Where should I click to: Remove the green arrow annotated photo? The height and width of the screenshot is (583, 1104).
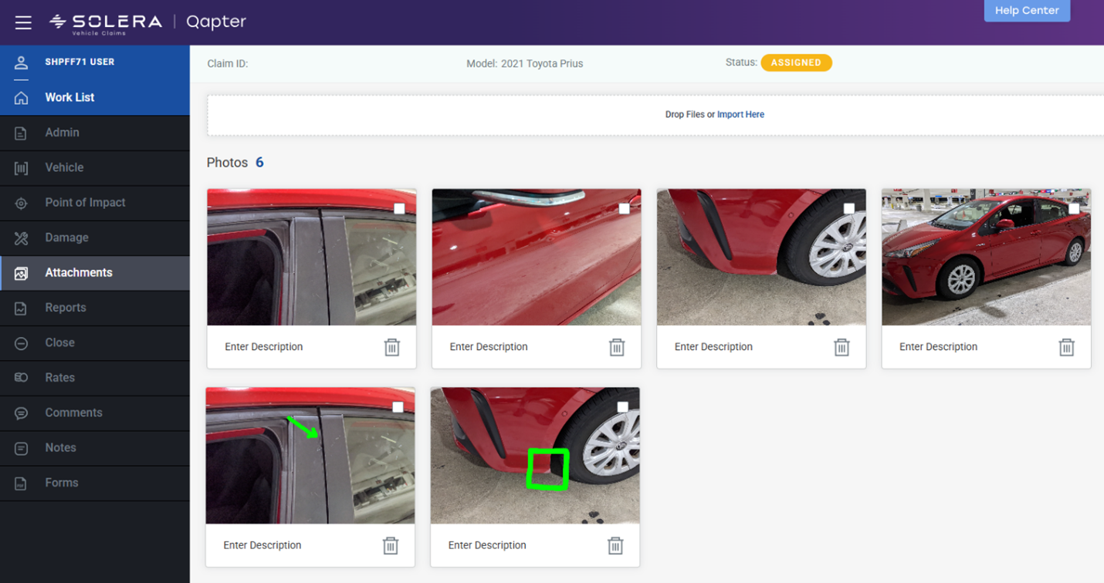[391, 546]
